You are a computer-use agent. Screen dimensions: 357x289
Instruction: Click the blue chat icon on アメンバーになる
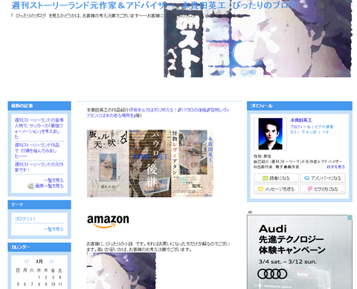[x=306, y=178]
